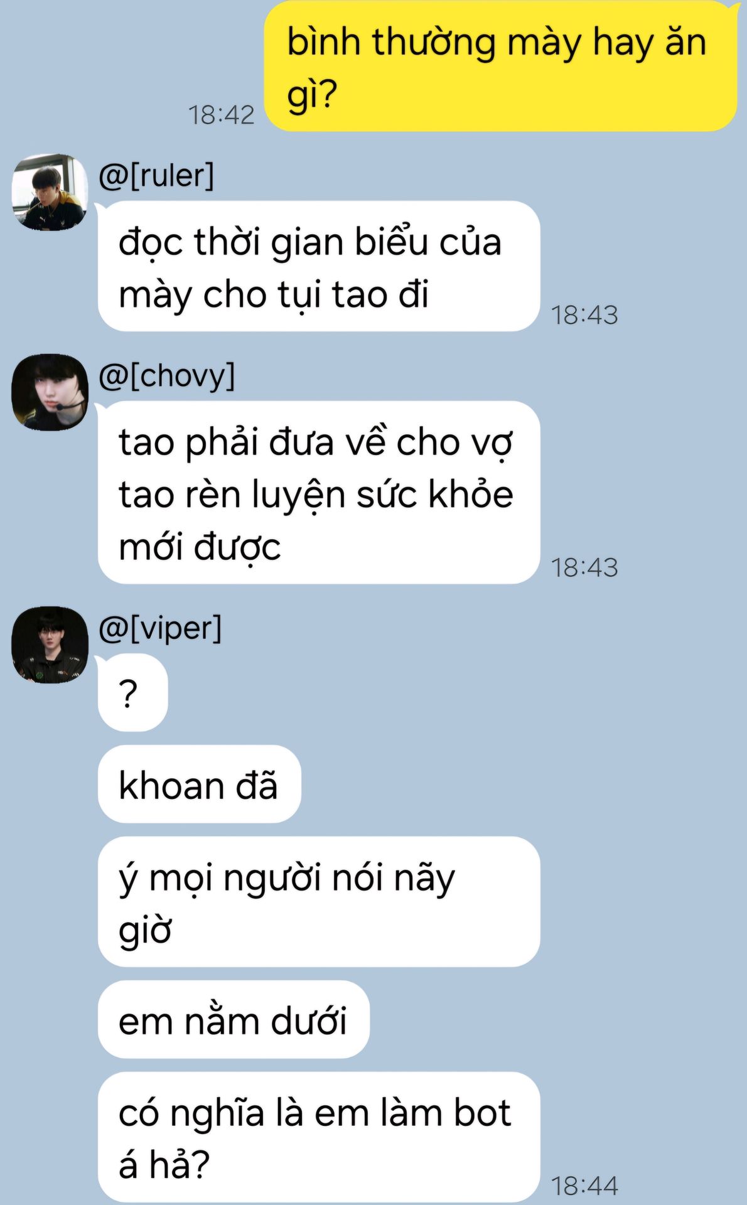Tap viper's profile avatar
The height and width of the screenshot is (1205, 747).
point(50,645)
